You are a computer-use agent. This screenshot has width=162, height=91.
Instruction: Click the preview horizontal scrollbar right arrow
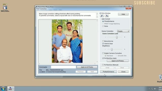click(x=95, y=64)
